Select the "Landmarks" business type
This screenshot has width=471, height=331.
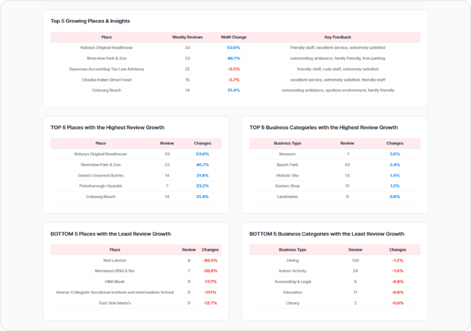(x=287, y=197)
